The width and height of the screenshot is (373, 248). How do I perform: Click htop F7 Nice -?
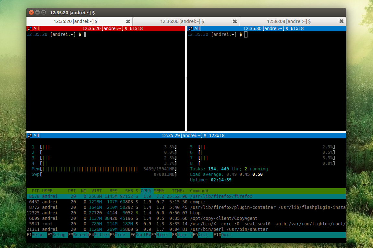tap(162, 235)
